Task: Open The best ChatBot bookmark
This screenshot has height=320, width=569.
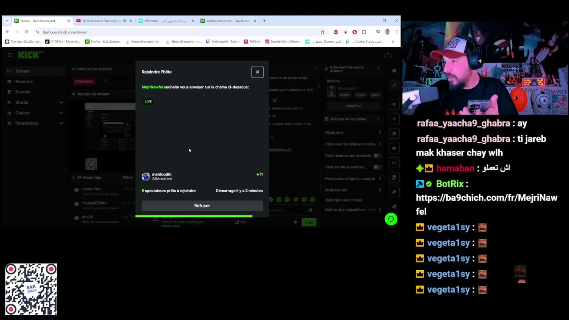Action: point(23,41)
